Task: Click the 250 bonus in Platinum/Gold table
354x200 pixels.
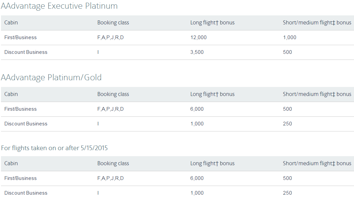Action: [287, 124]
